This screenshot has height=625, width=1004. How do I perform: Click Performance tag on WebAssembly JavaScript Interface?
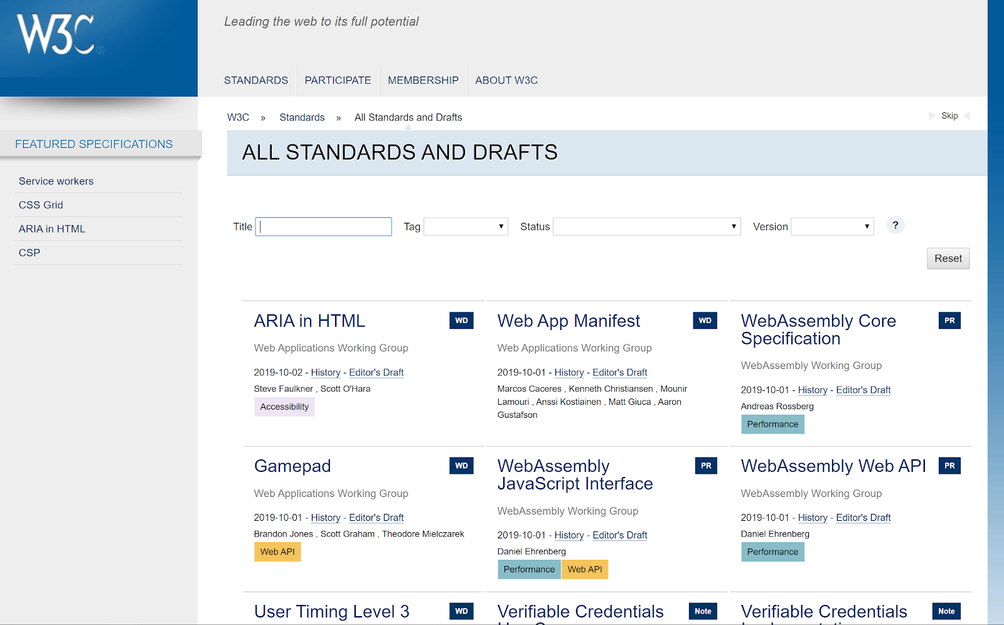click(529, 569)
